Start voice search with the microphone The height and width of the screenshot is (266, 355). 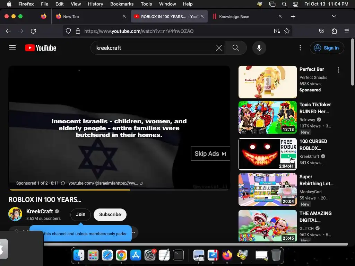click(259, 48)
